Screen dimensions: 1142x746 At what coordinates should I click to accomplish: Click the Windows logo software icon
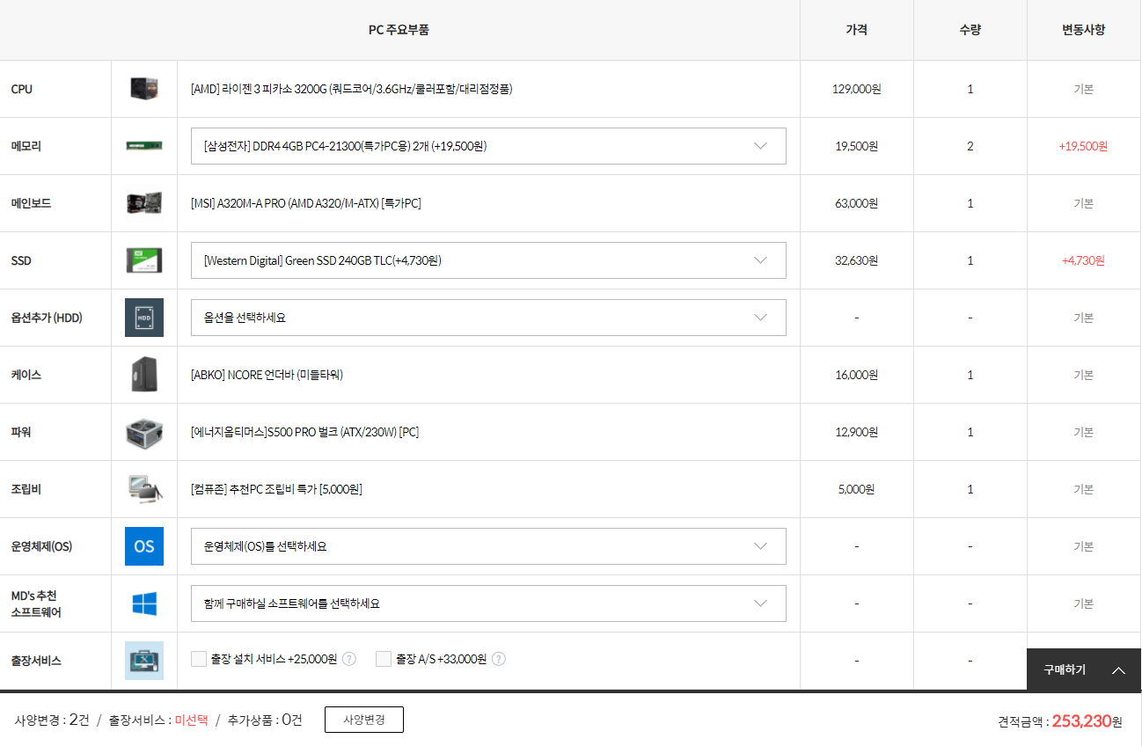coord(144,603)
